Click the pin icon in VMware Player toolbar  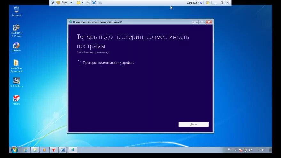coord(53,3)
